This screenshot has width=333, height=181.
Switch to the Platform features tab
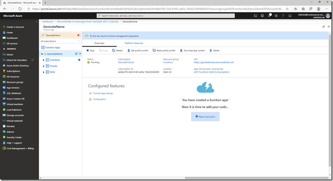(x=134, y=43)
